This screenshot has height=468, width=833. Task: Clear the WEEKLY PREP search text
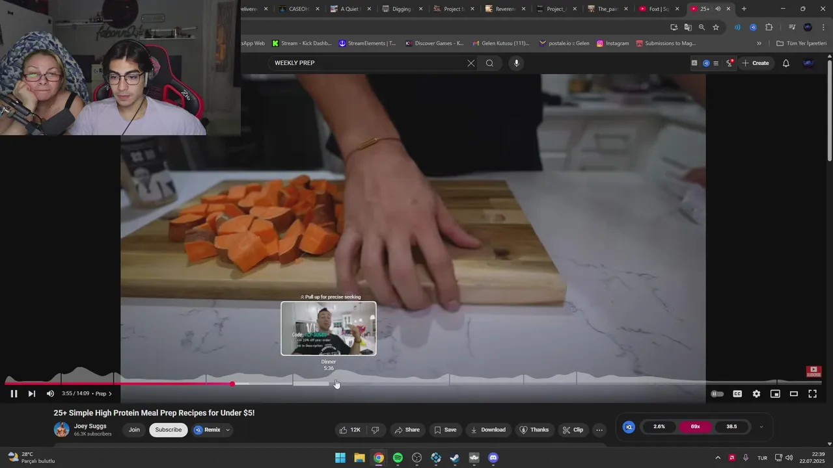[471, 63]
